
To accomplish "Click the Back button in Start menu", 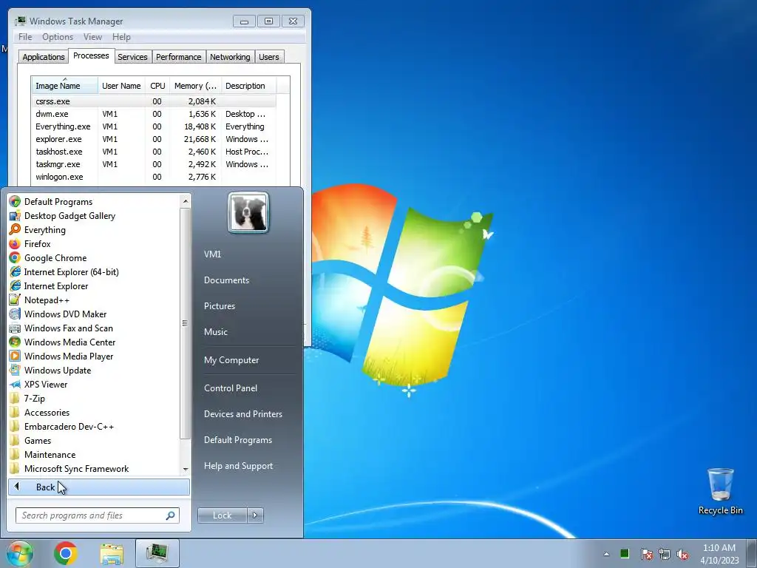I will (99, 487).
